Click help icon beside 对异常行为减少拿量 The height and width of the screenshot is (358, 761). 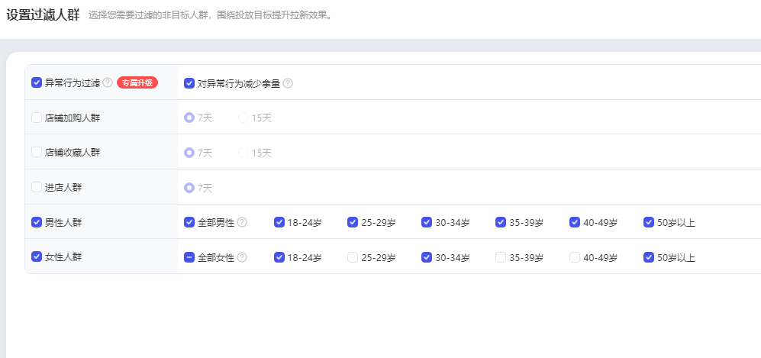click(288, 83)
